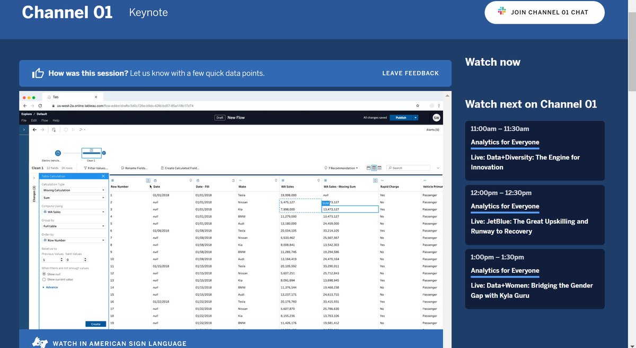The image size is (636, 348).
Task: Click Filter Values
Action: [x=96, y=168]
